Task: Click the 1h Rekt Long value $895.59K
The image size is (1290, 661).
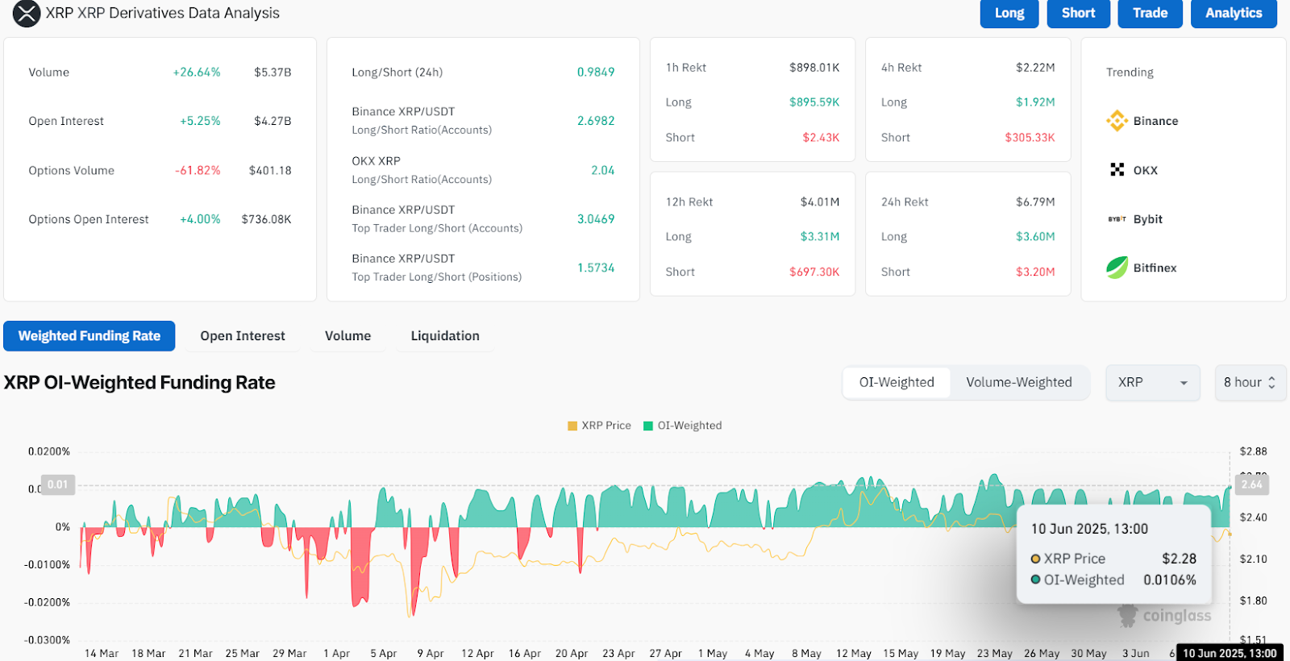Action: (814, 102)
